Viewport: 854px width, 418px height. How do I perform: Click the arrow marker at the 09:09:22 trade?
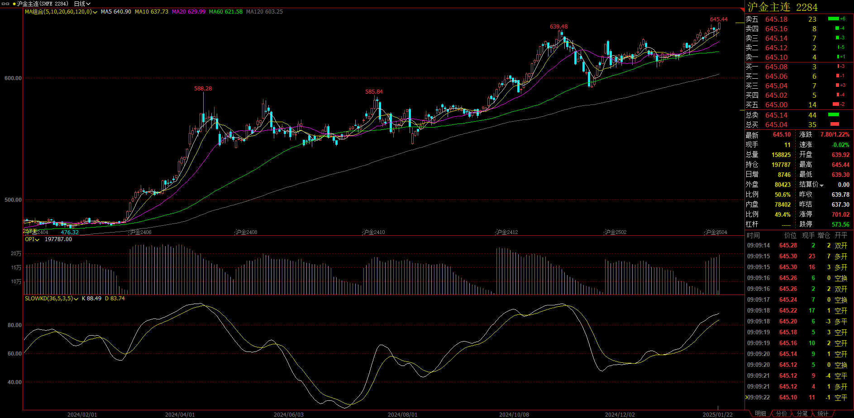click(746, 397)
